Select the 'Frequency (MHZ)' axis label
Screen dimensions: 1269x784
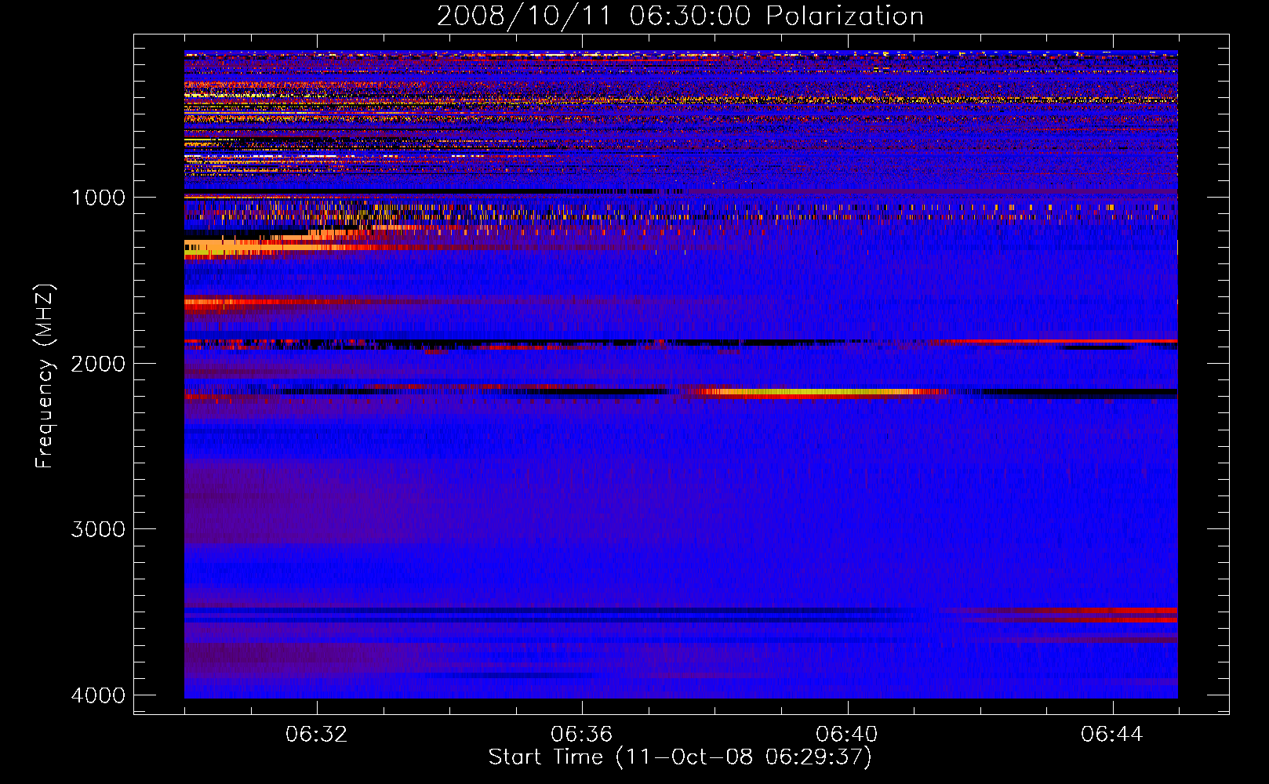pyautogui.click(x=45, y=376)
